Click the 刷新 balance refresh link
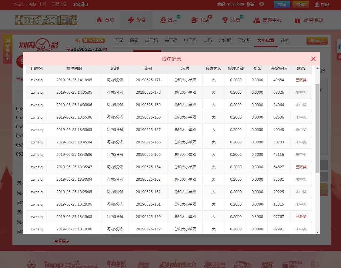 (251, 4)
